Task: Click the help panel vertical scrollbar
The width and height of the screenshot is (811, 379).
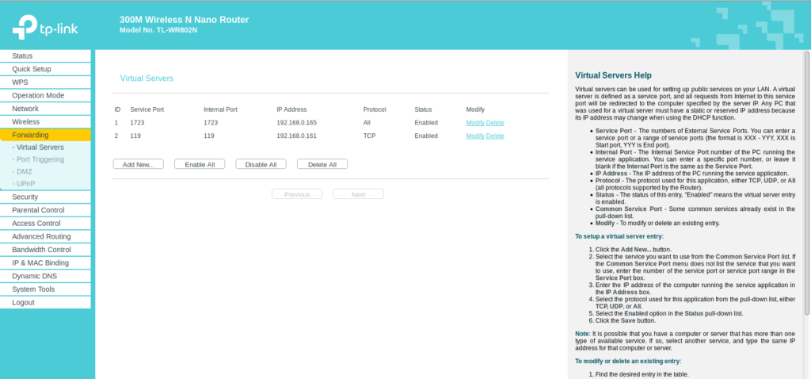Action: tap(806, 182)
